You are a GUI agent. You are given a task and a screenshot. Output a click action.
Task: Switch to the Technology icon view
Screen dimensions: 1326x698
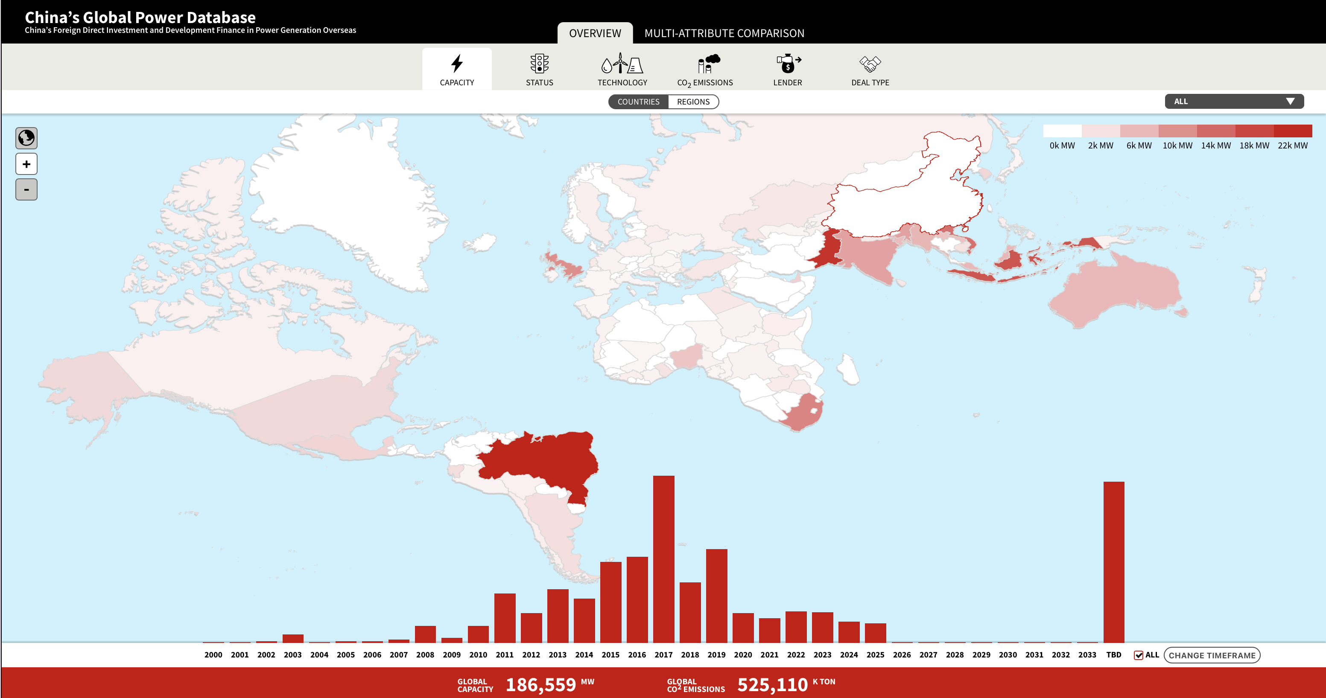622,64
